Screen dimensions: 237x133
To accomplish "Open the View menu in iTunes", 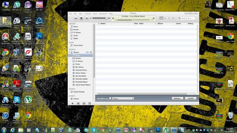I will (80, 14).
